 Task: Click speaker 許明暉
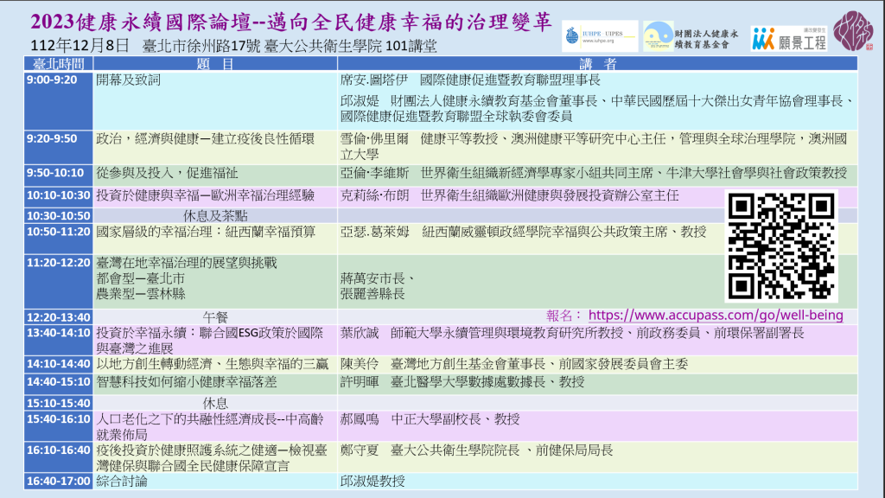360,382
